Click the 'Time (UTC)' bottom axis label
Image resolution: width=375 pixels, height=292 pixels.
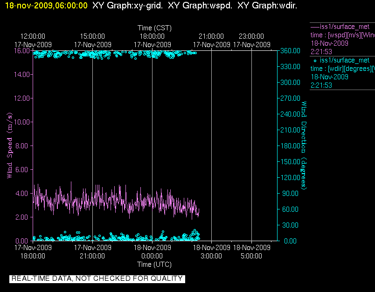[154, 264]
